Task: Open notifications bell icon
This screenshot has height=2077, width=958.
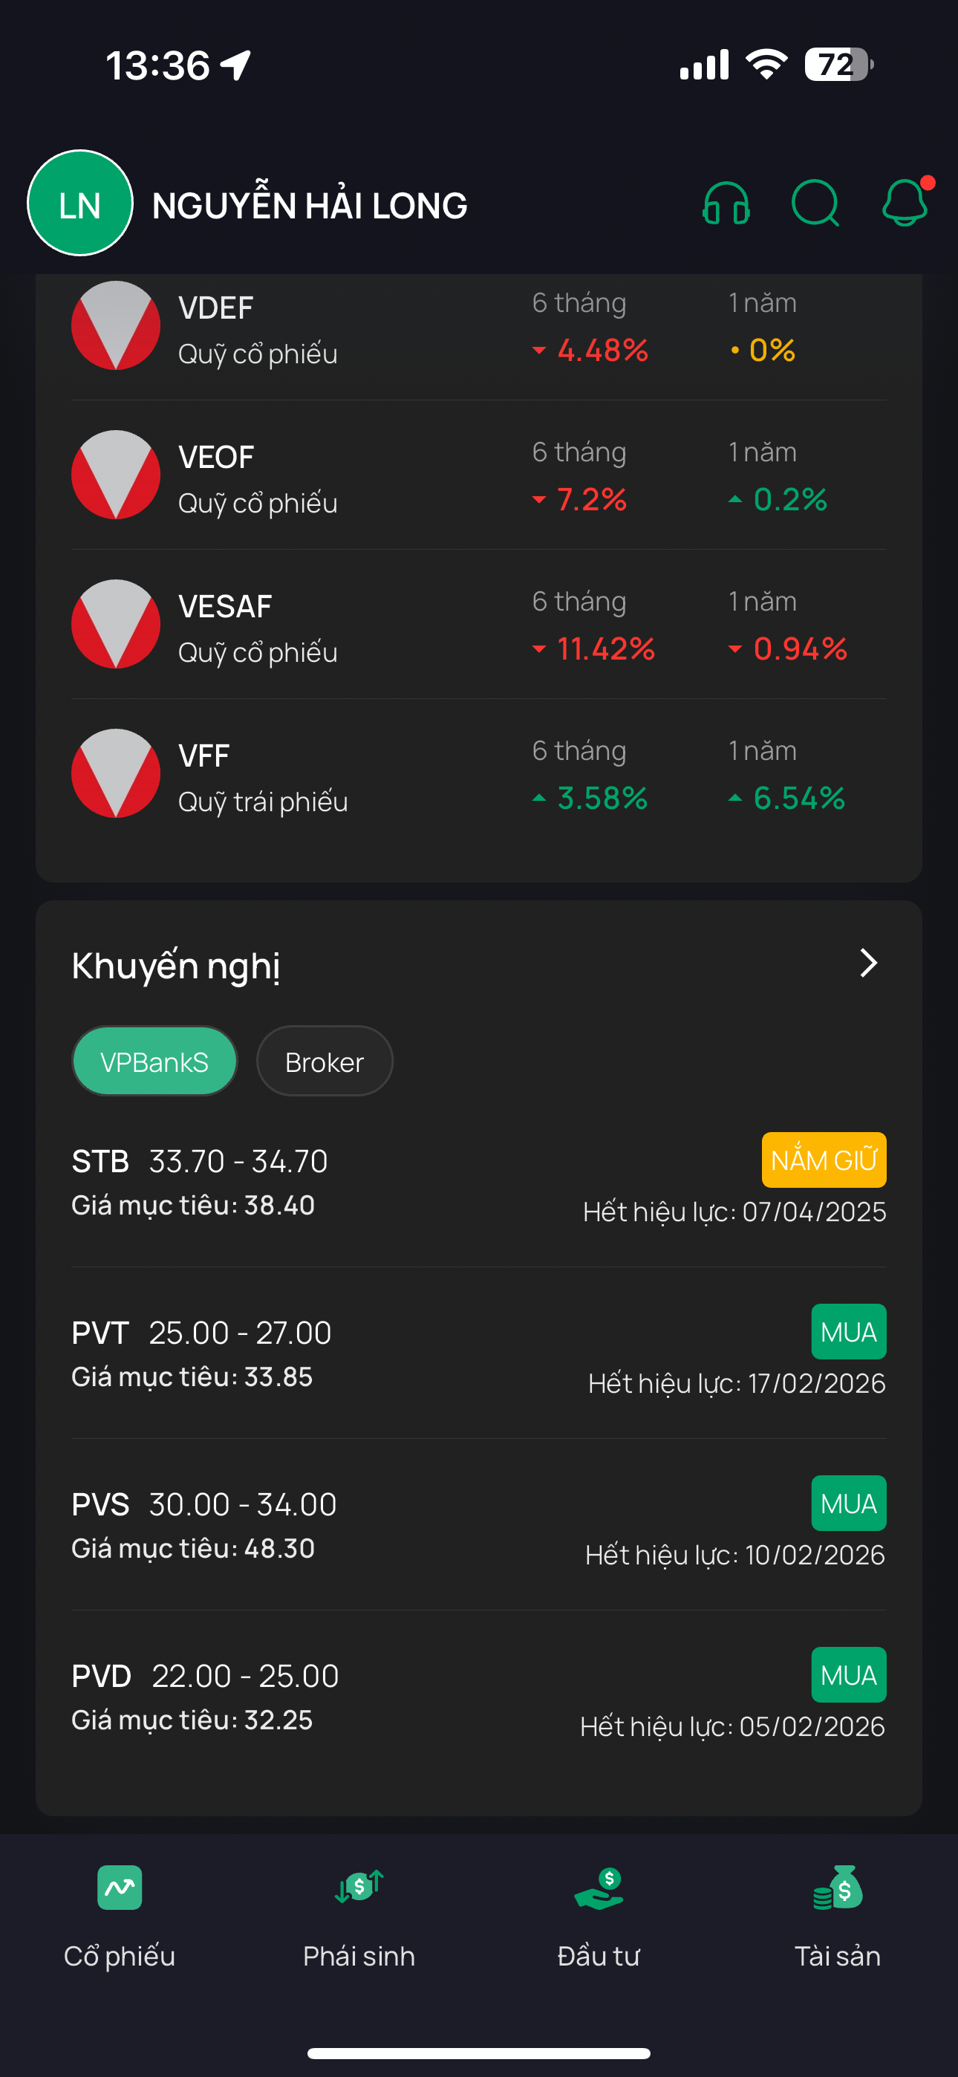Action: (x=905, y=204)
